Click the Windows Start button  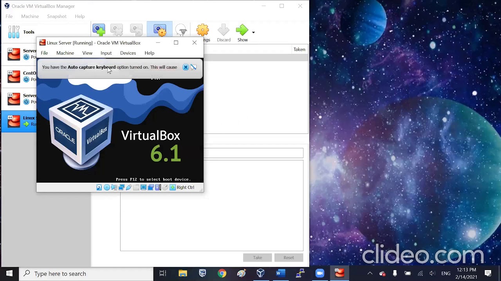(x=9, y=274)
